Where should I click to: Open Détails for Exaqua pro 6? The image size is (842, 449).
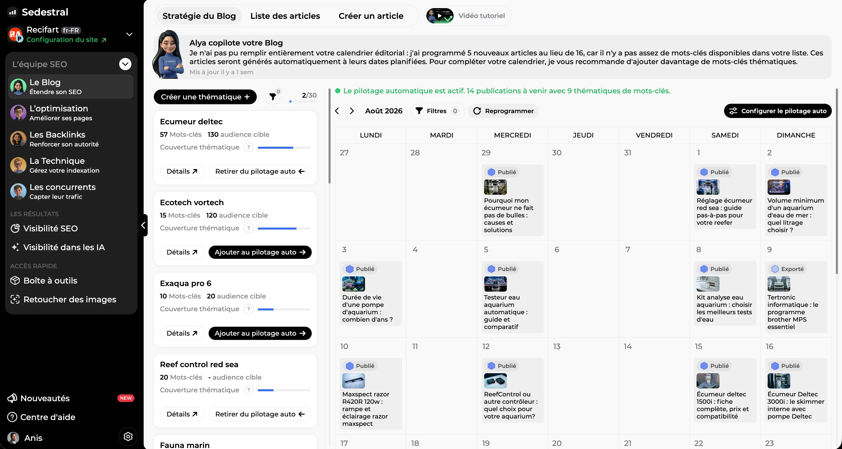[182, 333]
